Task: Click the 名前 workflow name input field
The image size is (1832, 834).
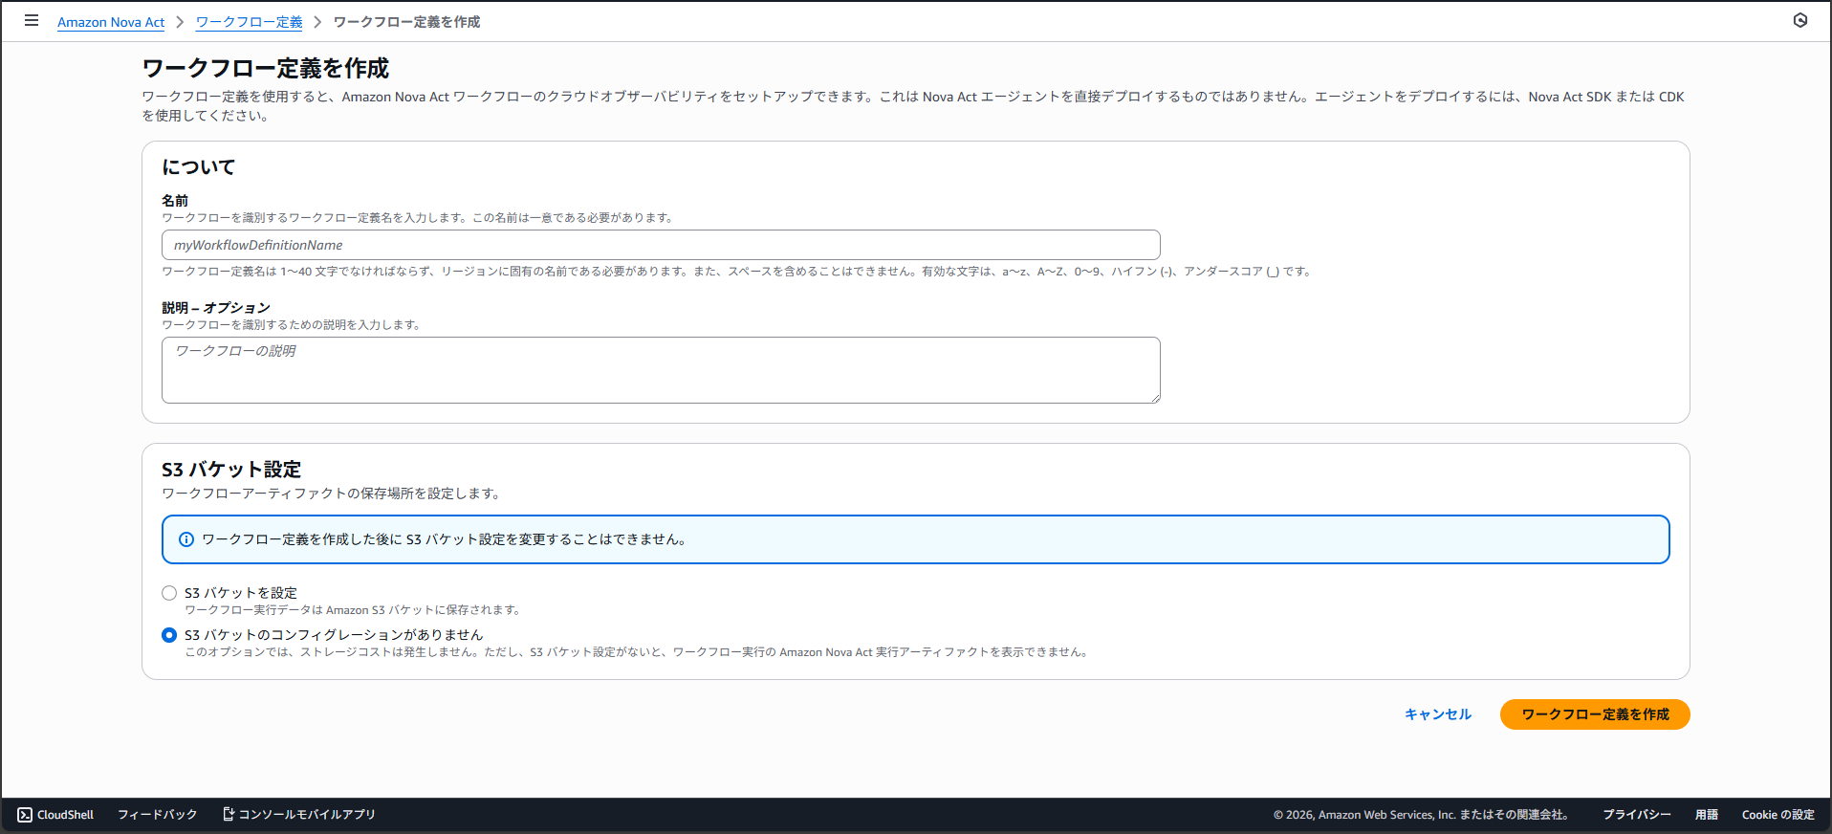Action: tap(661, 245)
